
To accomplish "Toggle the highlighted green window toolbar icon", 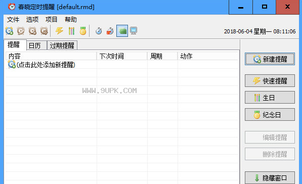I will 122,31.
